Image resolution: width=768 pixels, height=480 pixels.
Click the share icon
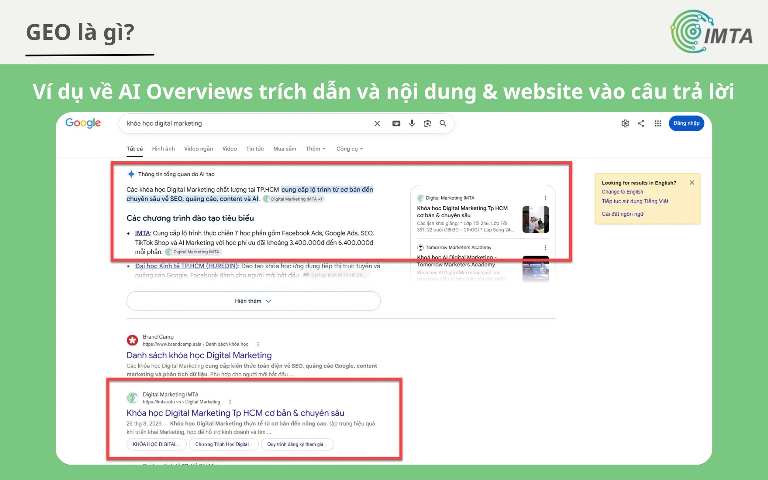641,123
